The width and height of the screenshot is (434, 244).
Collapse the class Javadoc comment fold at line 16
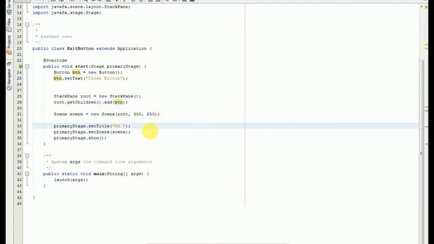tap(27, 24)
